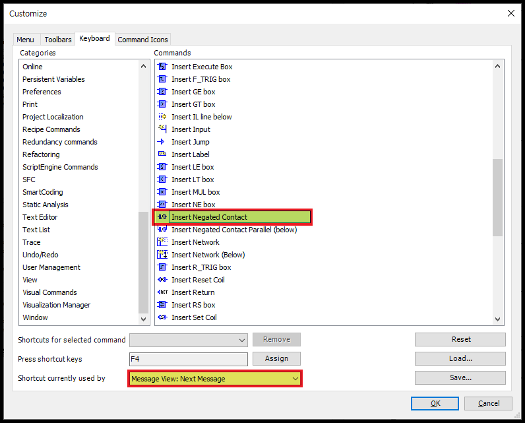Click Commands list scroll down arrow
This screenshot has width=525, height=423.
pos(497,319)
